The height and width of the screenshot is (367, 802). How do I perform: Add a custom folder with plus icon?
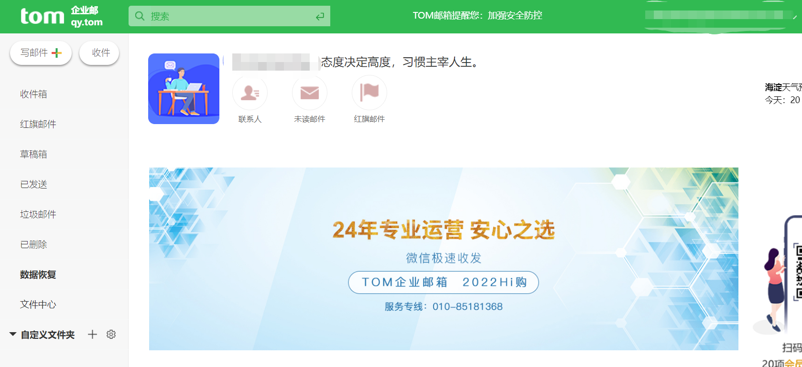click(x=92, y=335)
